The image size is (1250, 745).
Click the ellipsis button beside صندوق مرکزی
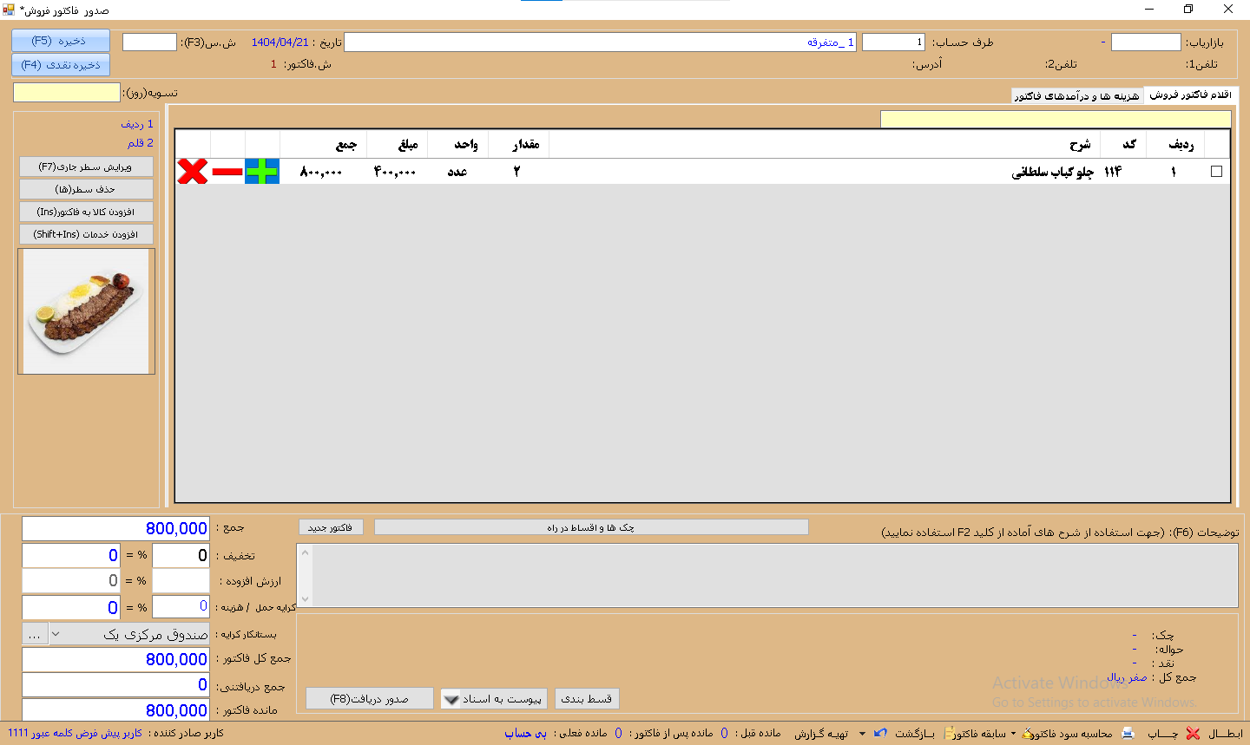click(x=34, y=635)
